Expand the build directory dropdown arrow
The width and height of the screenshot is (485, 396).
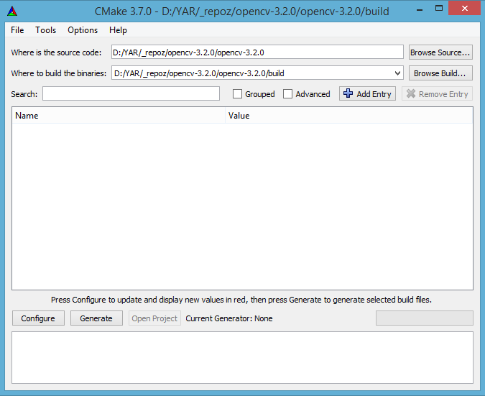[397, 73]
